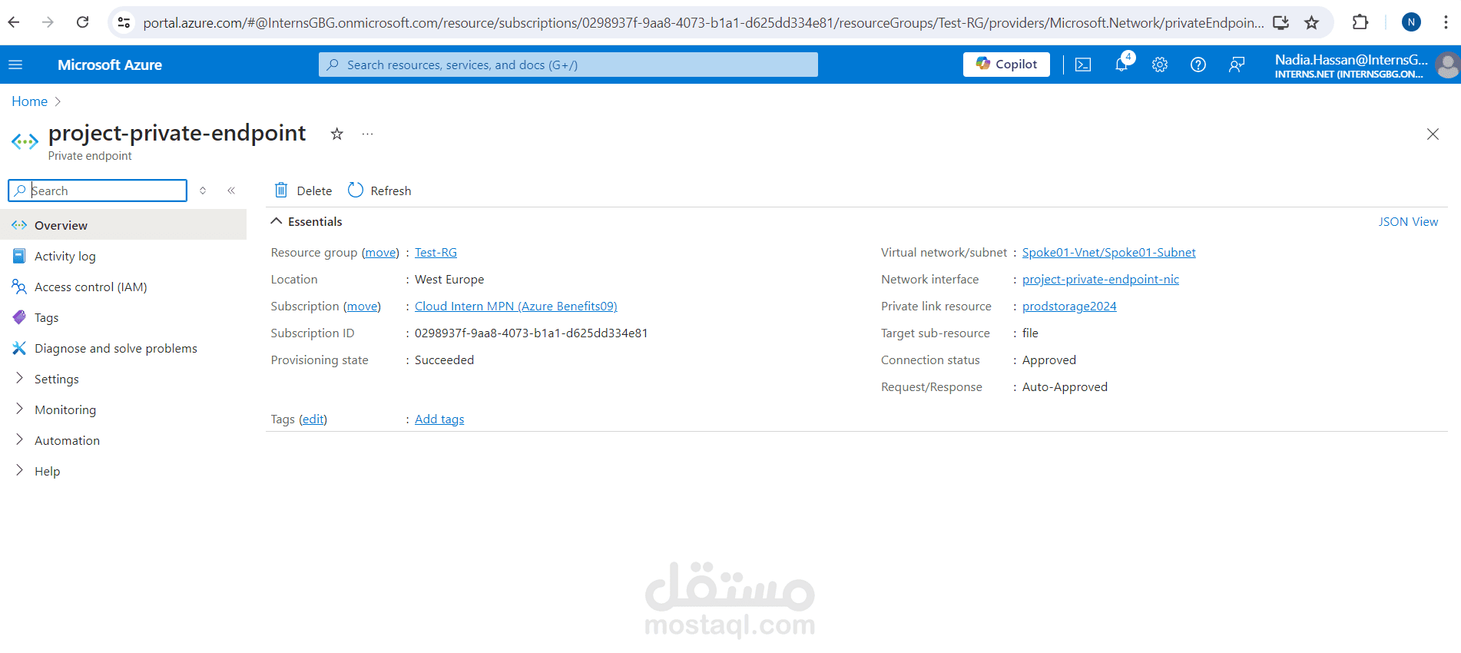Click the Auto-Approved response value

(1065, 386)
